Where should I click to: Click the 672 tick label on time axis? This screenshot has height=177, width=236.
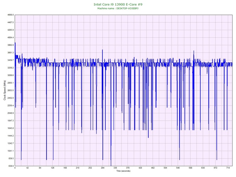click(x=215, y=168)
